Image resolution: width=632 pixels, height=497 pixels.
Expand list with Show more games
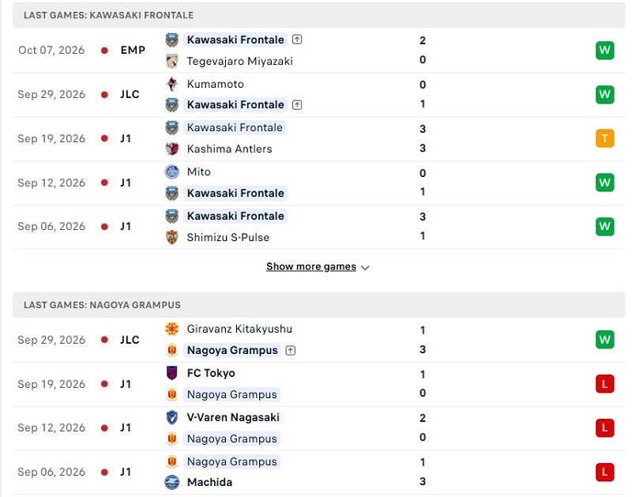(310, 266)
